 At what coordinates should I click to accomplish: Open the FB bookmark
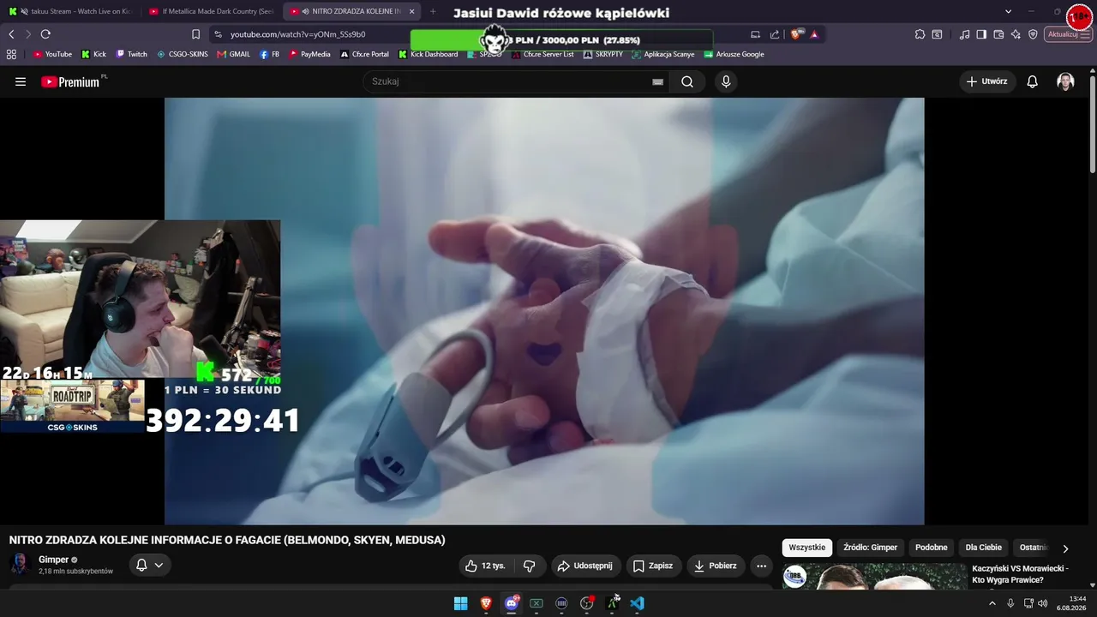[x=270, y=54]
